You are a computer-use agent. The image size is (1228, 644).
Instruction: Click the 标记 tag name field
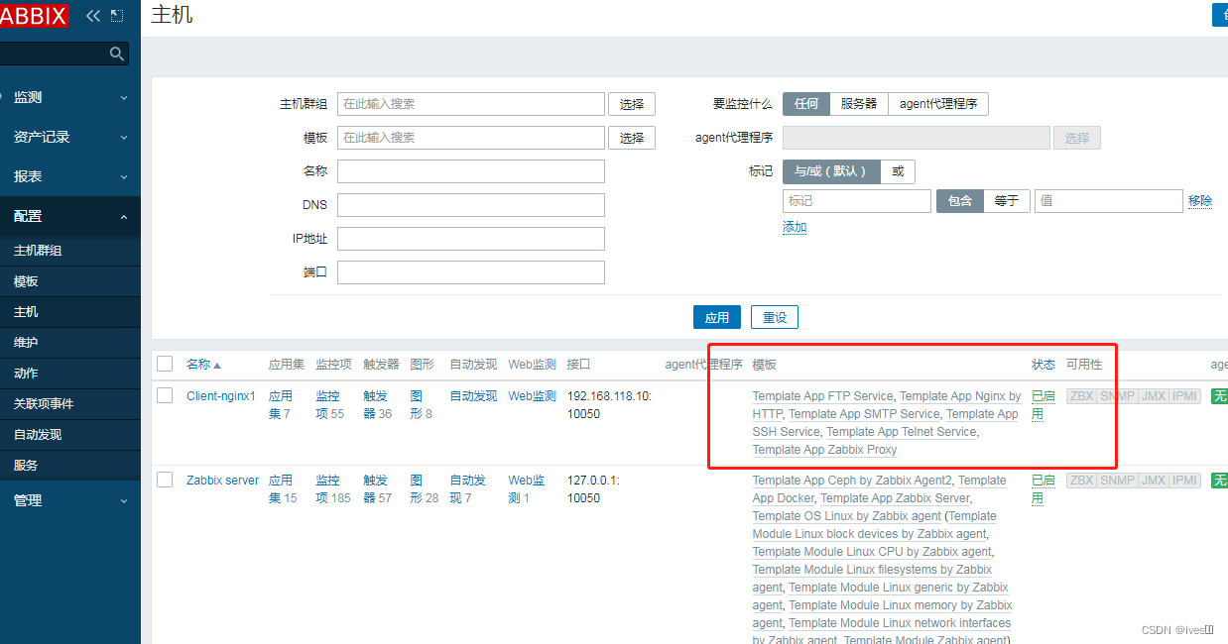(857, 201)
